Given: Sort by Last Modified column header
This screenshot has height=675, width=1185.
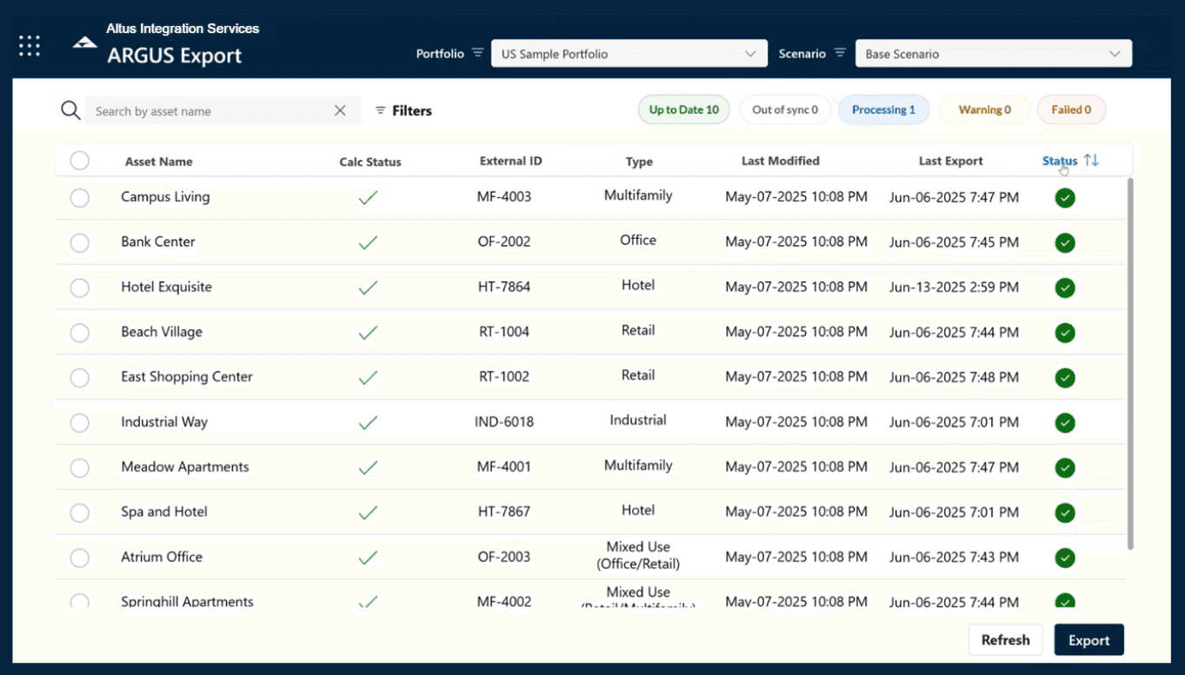Looking at the screenshot, I should pos(781,161).
